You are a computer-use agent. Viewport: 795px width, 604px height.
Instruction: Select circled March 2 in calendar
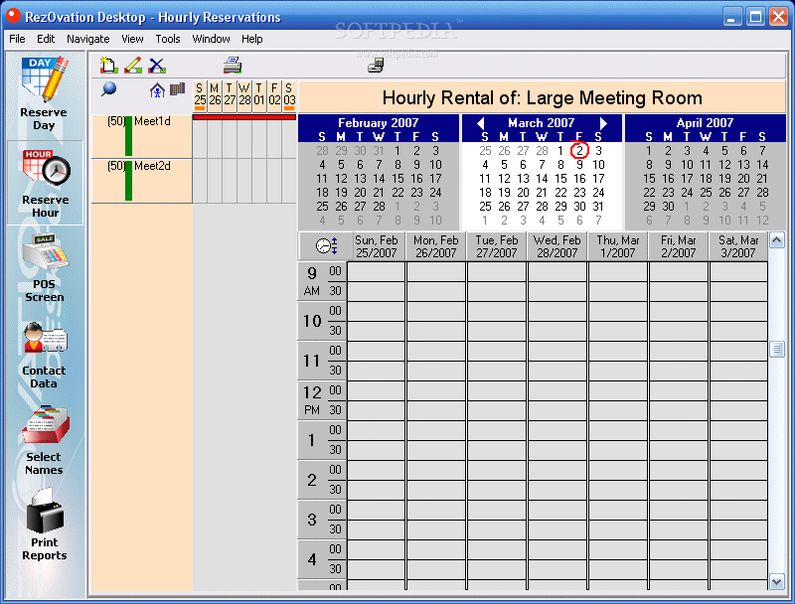click(x=579, y=150)
